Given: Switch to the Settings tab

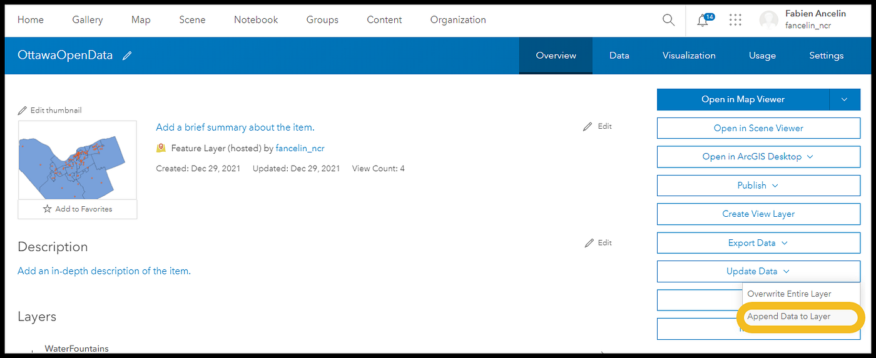Looking at the screenshot, I should tap(826, 56).
